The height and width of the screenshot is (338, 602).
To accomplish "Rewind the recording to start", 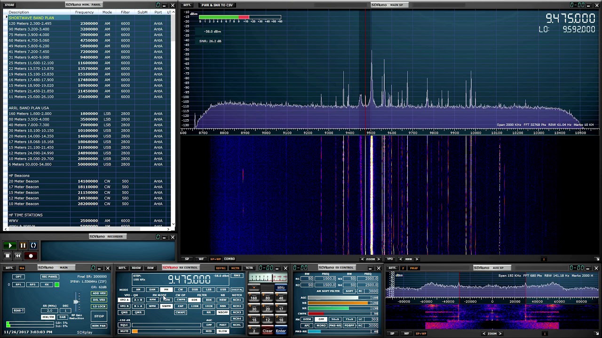I will pyautogui.click(x=18, y=256).
